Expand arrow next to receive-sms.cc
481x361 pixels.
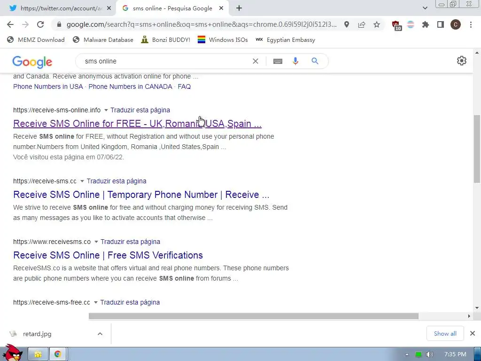click(82, 181)
